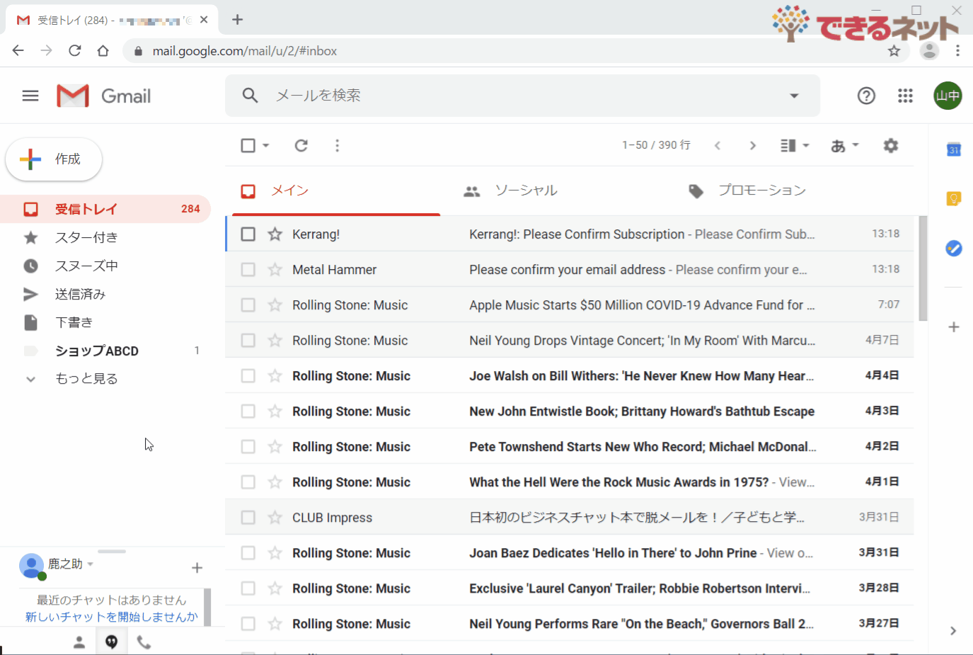Get add-ons with the plus icon

coord(953,326)
